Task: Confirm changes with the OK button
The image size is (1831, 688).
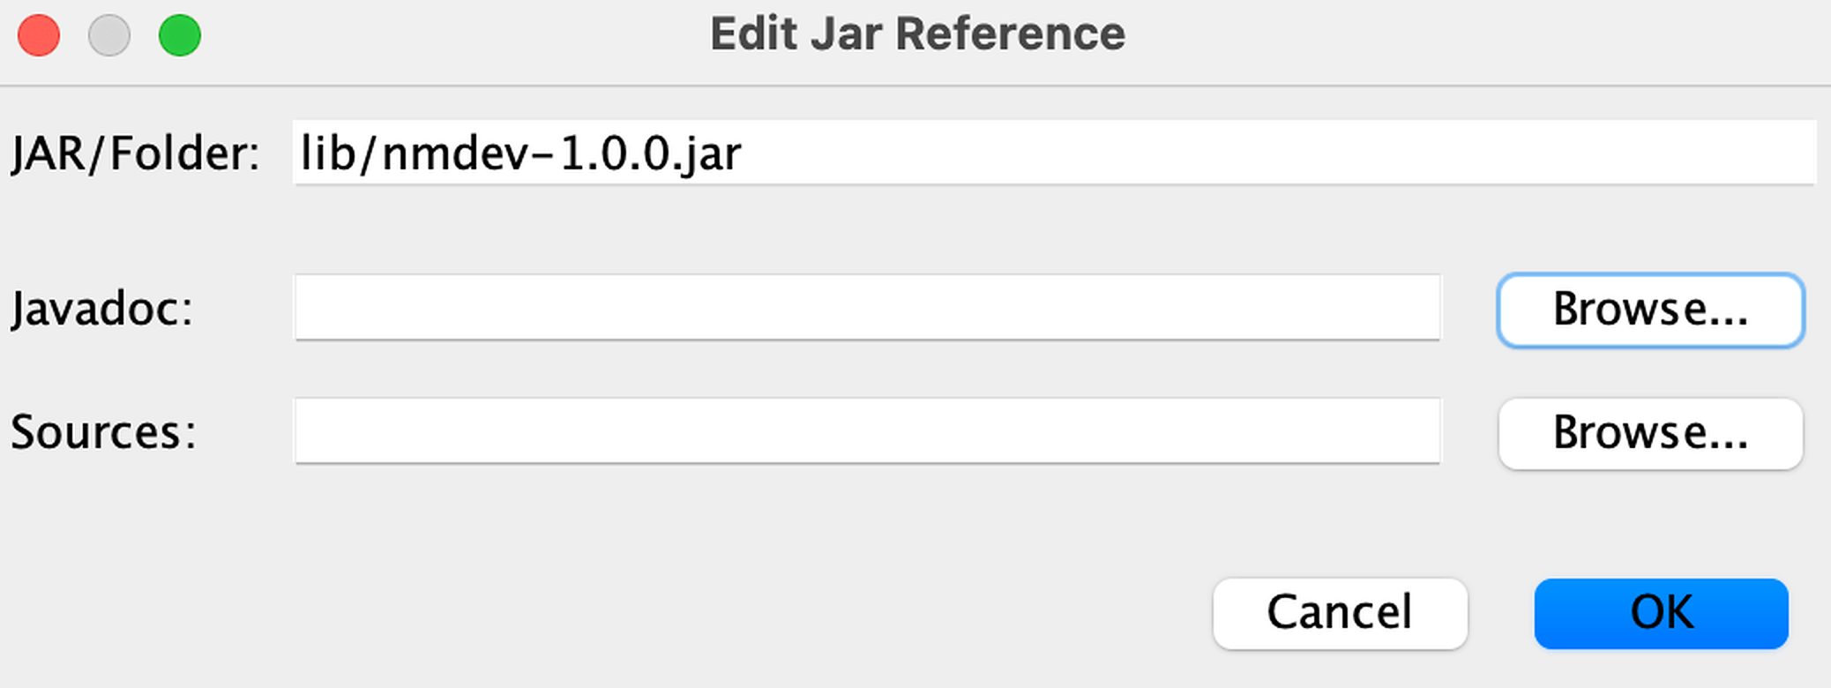Action: coord(1662,613)
